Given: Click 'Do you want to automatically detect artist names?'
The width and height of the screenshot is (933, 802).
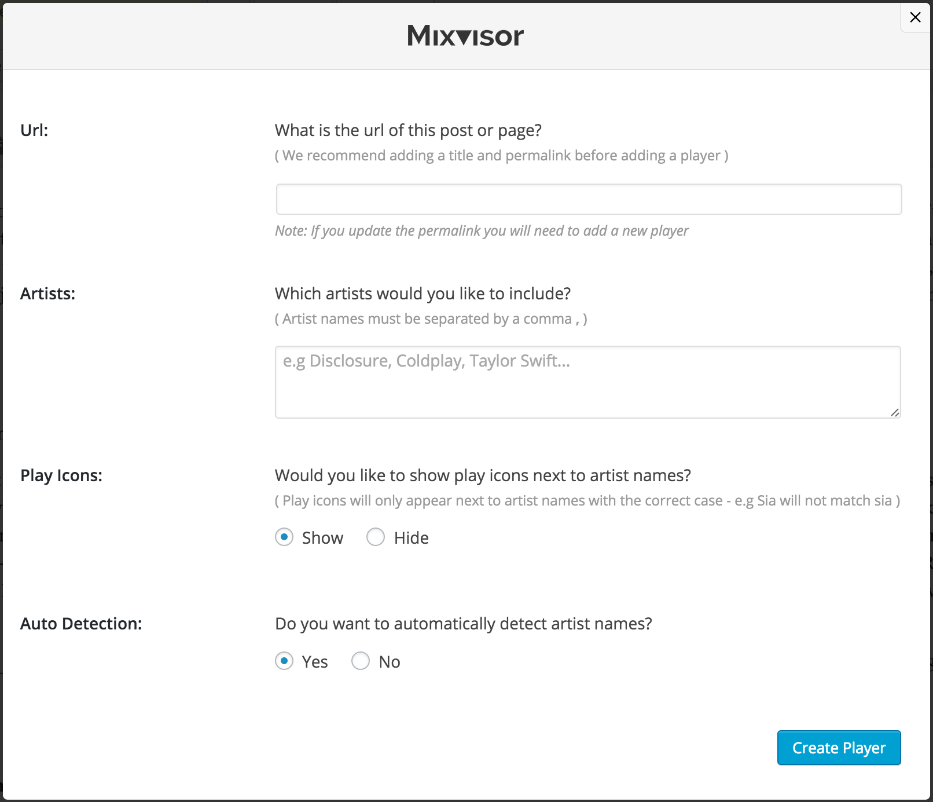Looking at the screenshot, I should tap(463, 624).
